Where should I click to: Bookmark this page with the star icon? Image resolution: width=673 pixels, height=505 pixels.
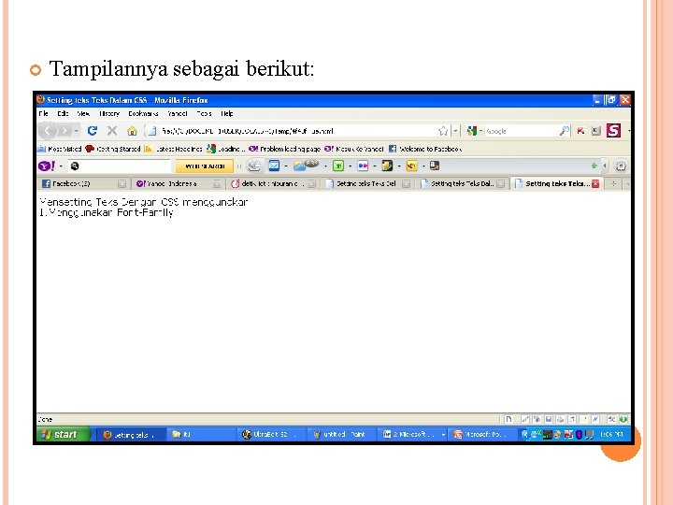pos(443,131)
